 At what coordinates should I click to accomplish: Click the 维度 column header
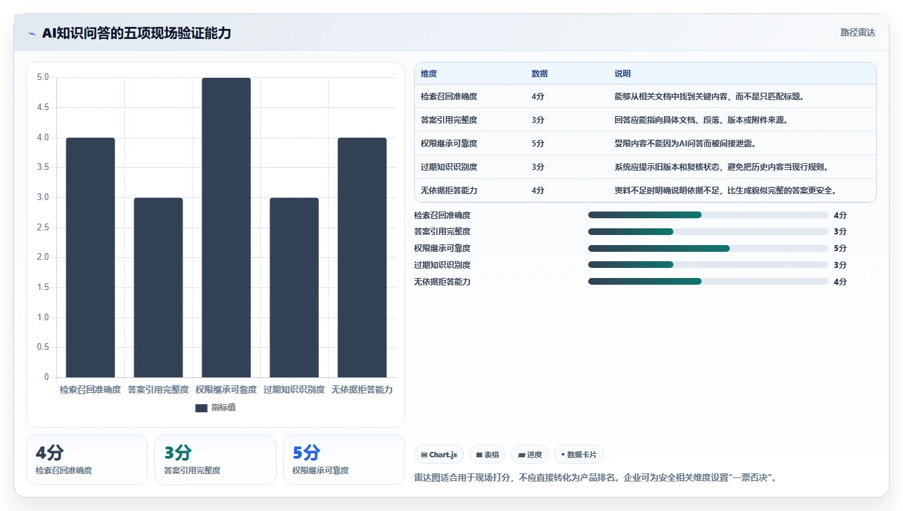429,74
